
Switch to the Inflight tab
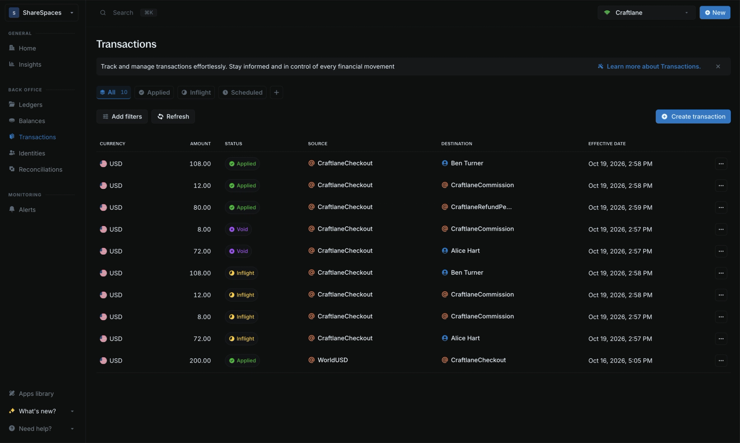196,92
